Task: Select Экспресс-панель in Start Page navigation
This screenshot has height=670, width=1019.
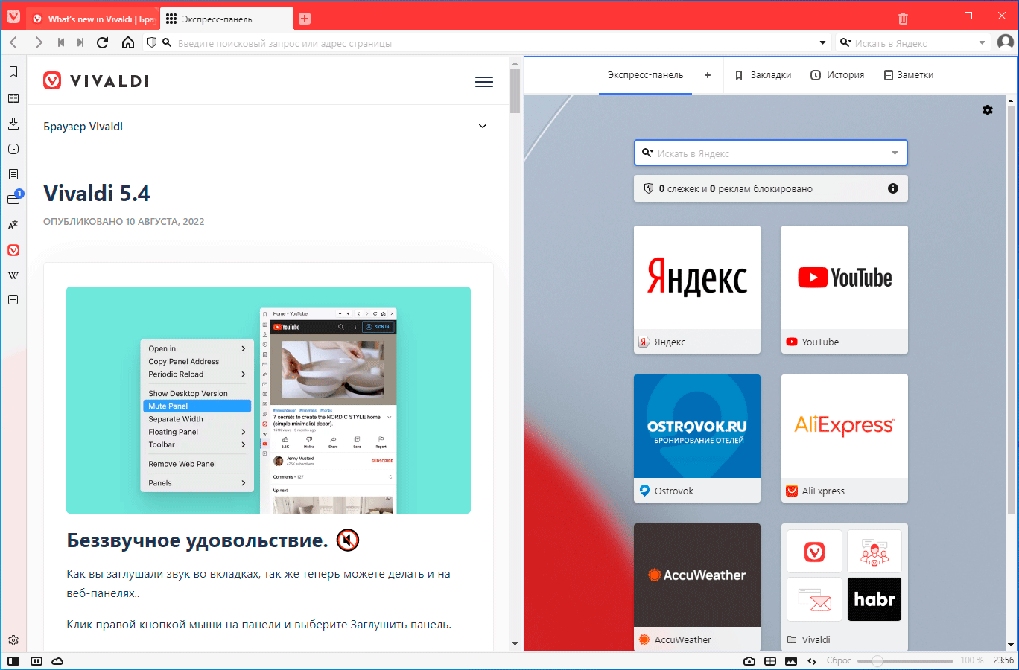Action: click(x=645, y=75)
